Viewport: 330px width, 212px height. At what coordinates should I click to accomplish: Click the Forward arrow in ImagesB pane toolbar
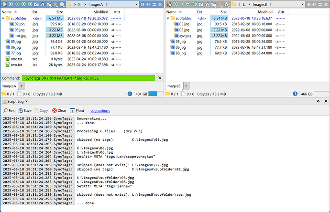pyautogui.click(x=182, y=4)
